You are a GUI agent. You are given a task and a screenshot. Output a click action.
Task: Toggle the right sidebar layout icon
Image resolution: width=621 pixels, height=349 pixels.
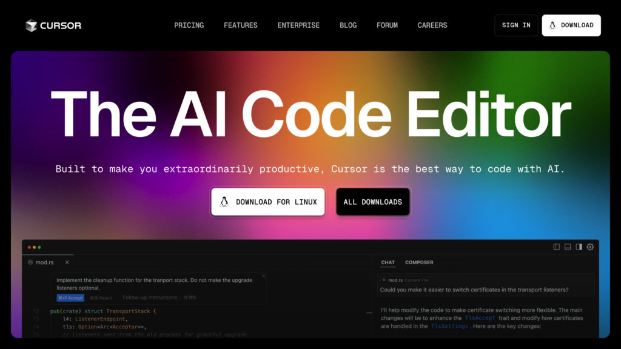[579, 247]
